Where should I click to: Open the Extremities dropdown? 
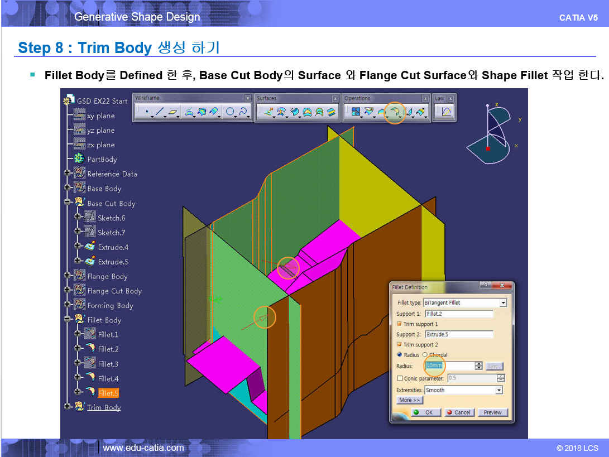coord(499,390)
